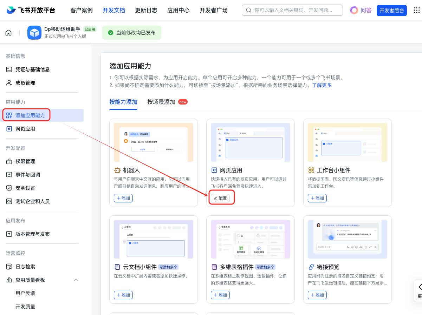Click the 可添加多个 tag on 多维表格插件
422x315 pixels.
[265, 267]
